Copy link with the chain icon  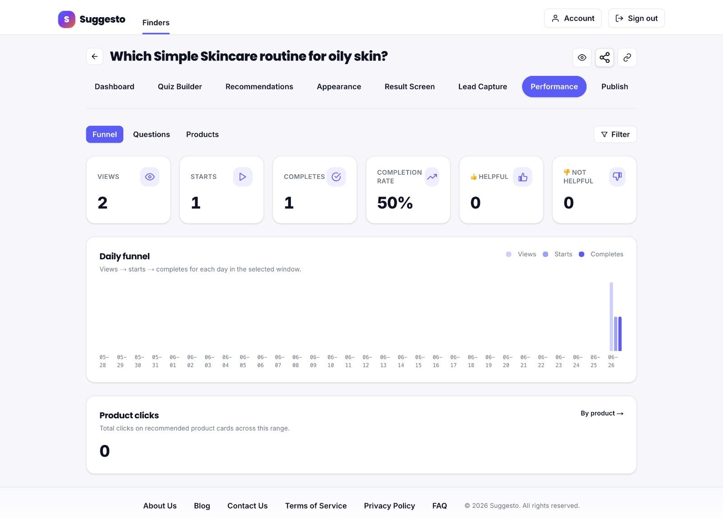point(627,57)
